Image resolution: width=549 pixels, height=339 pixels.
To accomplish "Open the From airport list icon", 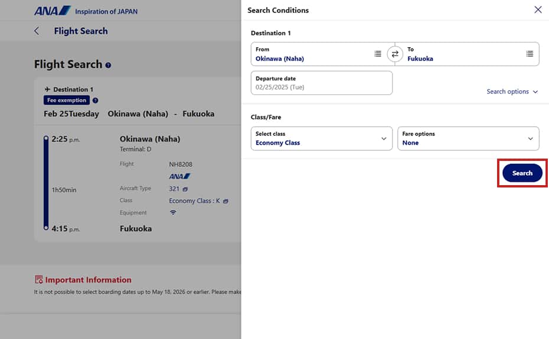I will [377, 54].
